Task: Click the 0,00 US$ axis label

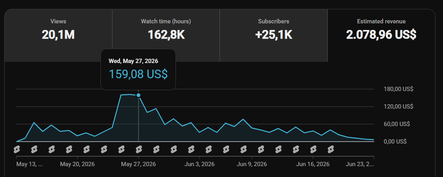Action: coord(395,142)
